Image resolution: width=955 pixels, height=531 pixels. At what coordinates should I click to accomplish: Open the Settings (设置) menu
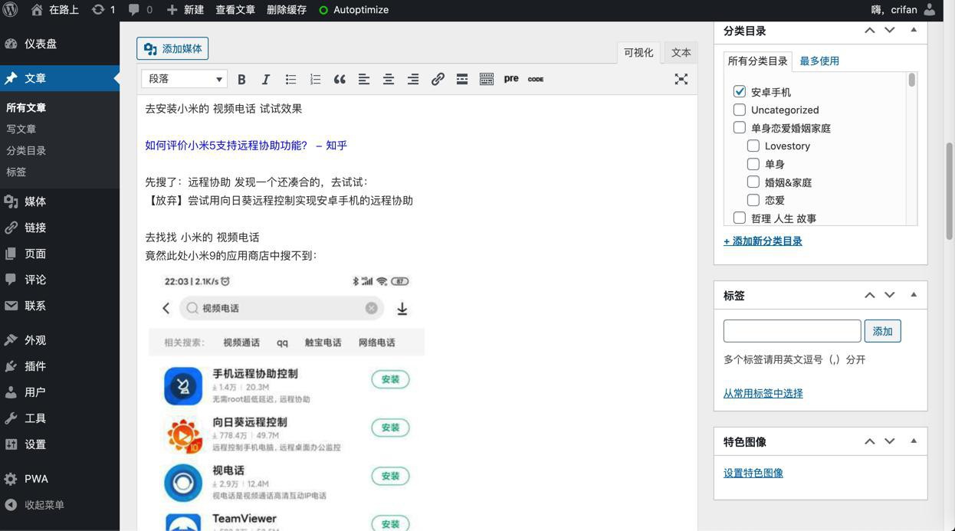point(60,444)
